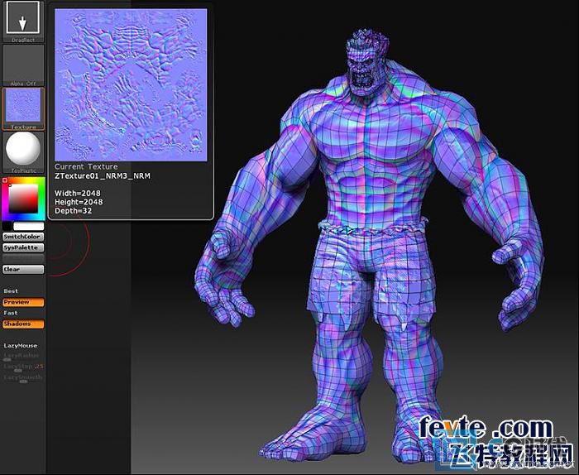
Task: Open the Alpha Off selector
Action: point(23,65)
